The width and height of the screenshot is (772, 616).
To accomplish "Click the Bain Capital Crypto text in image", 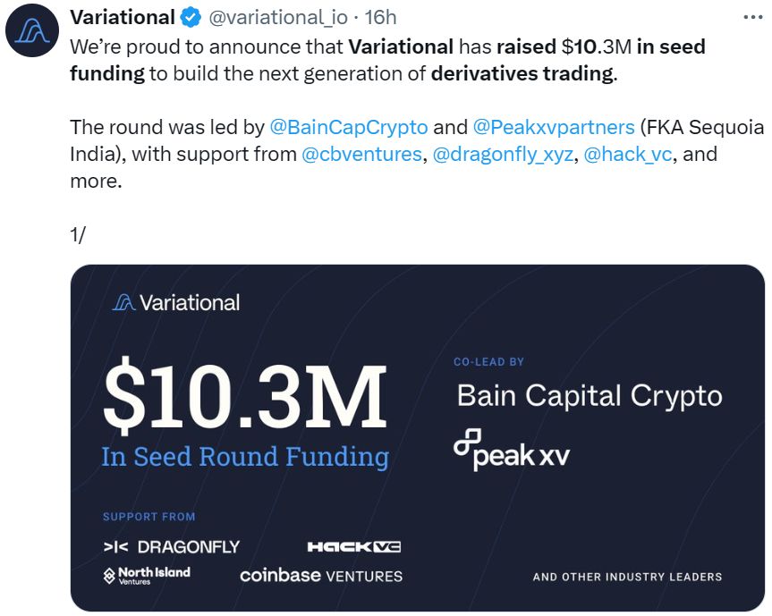I will [590, 395].
